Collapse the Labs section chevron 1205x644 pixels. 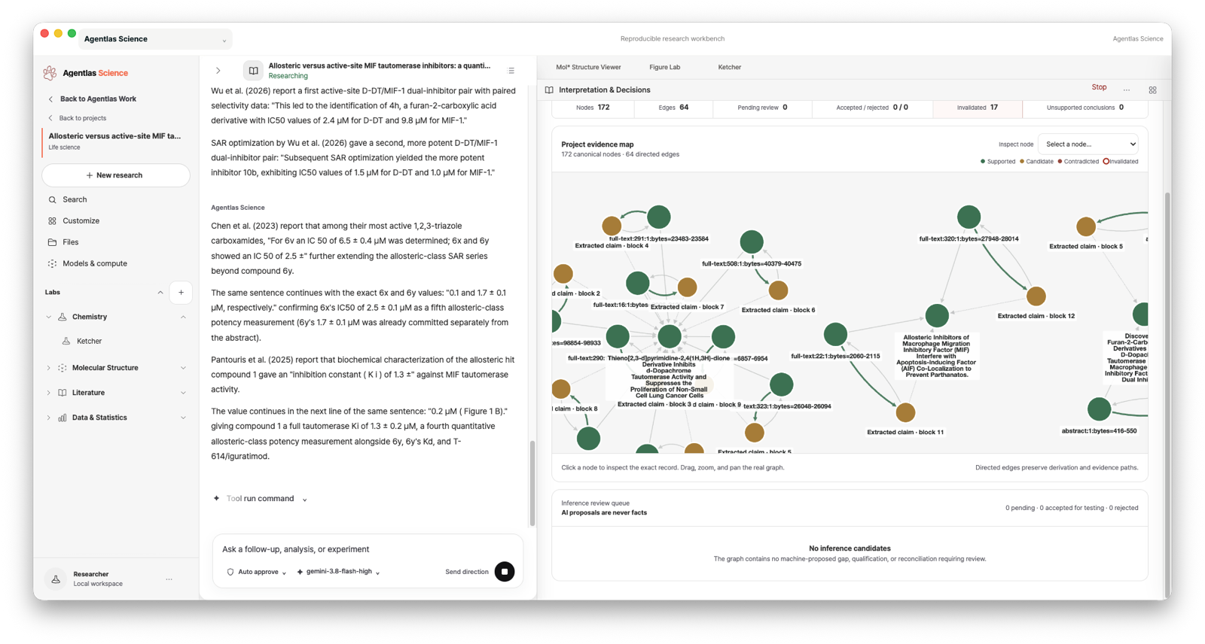click(x=160, y=293)
